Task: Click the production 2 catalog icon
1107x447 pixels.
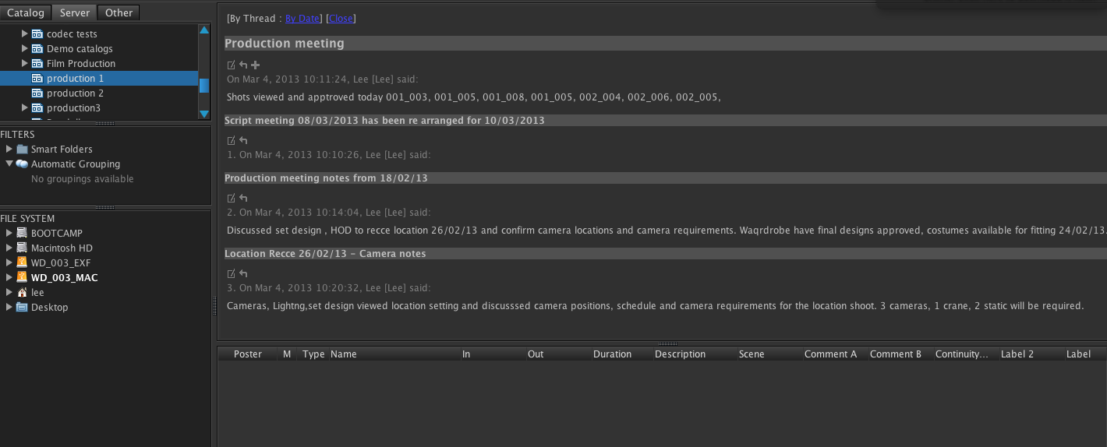Action: pos(37,93)
